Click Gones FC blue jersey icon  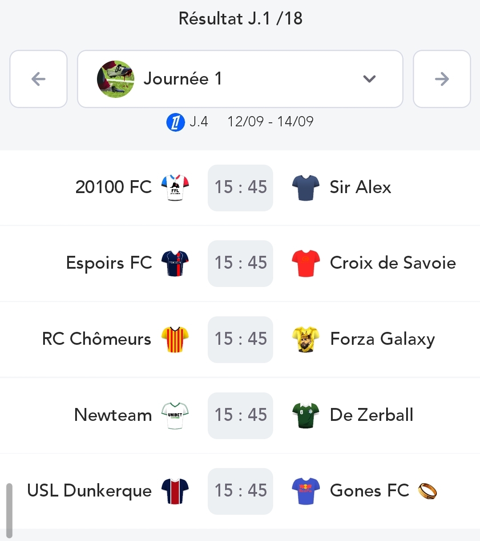[306, 491]
